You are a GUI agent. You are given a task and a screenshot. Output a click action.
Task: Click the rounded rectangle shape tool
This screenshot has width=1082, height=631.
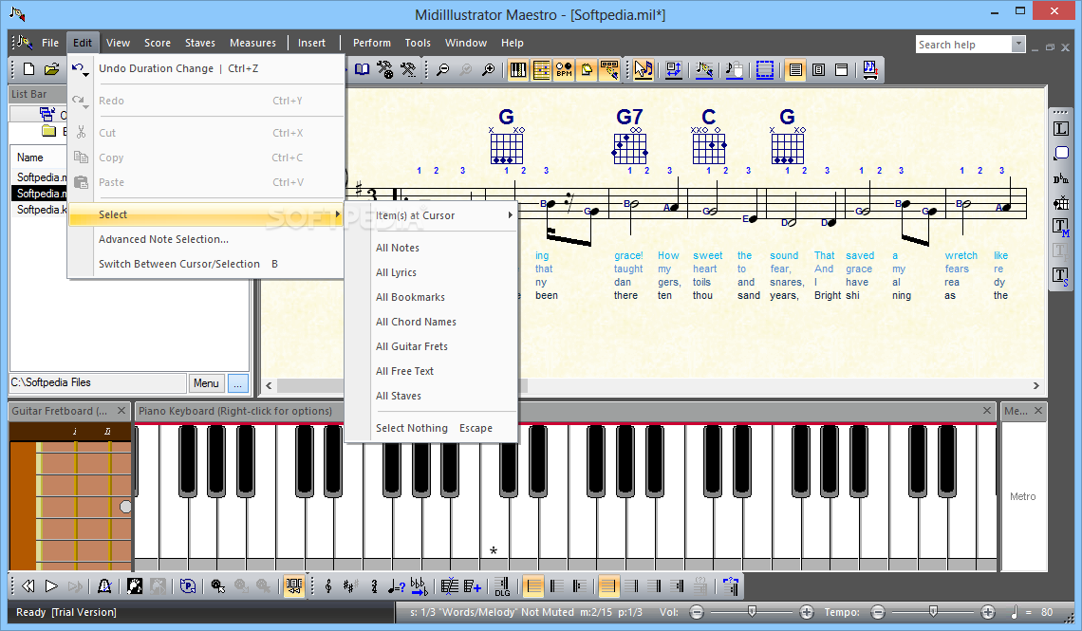point(1060,153)
